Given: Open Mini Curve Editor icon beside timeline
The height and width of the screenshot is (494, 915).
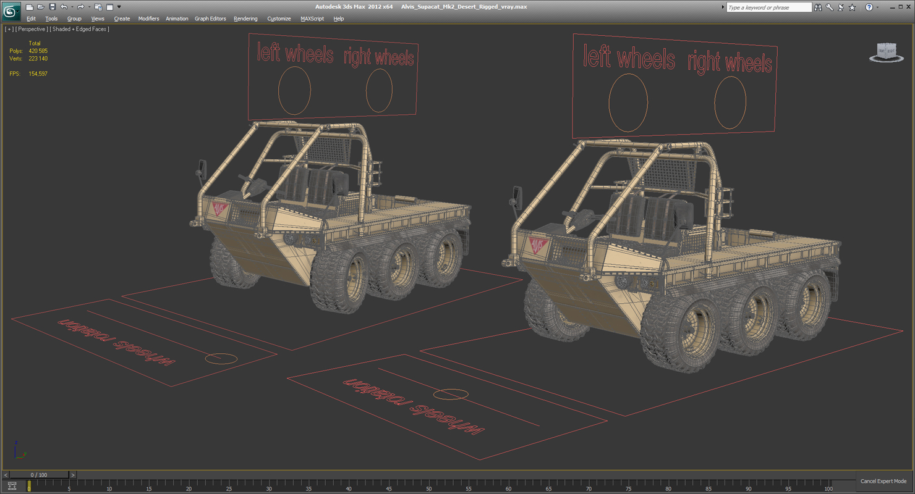Looking at the screenshot, I should [x=12, y=486].
